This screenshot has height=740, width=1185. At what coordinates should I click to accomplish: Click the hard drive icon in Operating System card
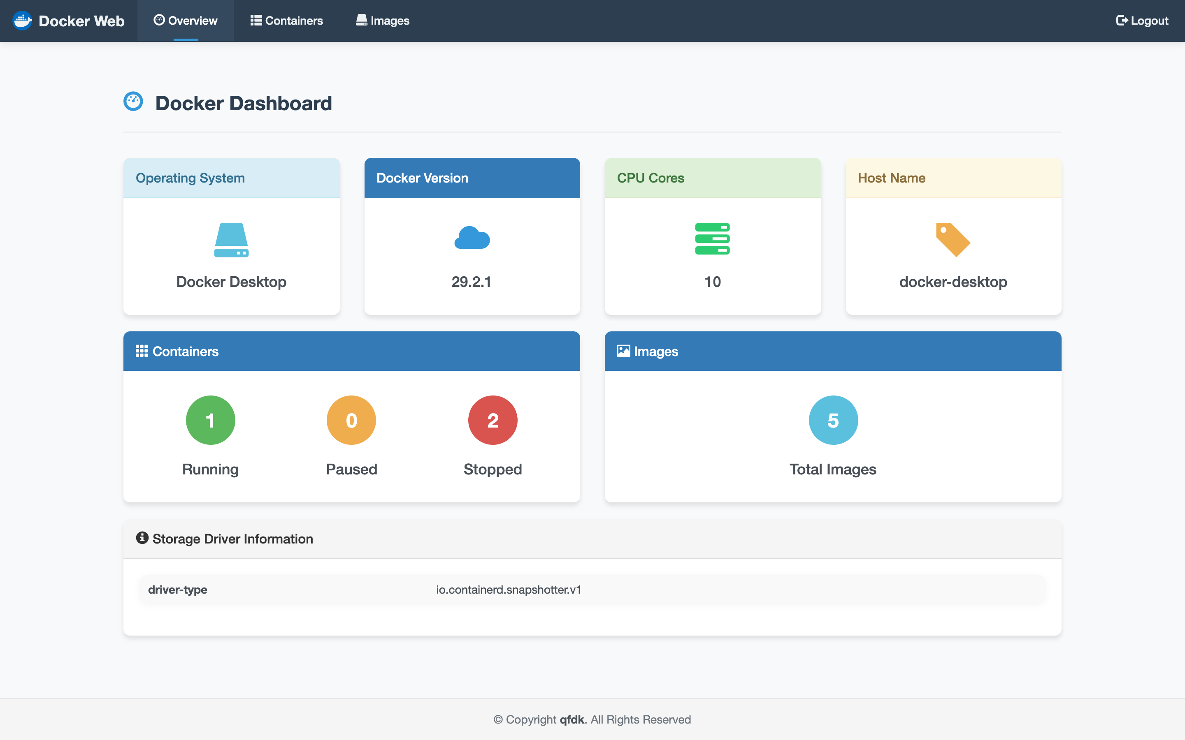click(231, 240)
